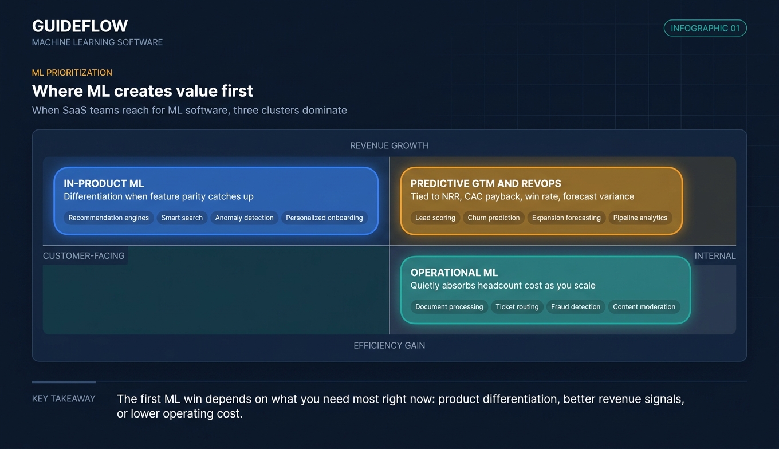
Task: Select the Ticket routing chip
Action: click(517, 307)
